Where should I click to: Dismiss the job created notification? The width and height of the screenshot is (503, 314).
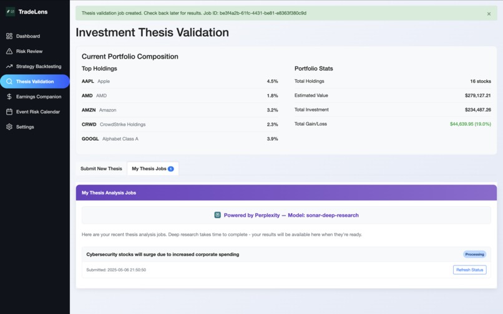pyautogui.click(x=489, y=14)
